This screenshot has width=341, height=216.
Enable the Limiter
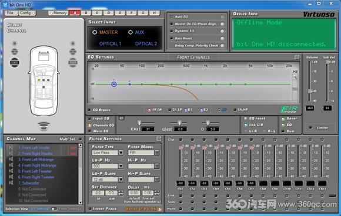(x=310, y=127)
